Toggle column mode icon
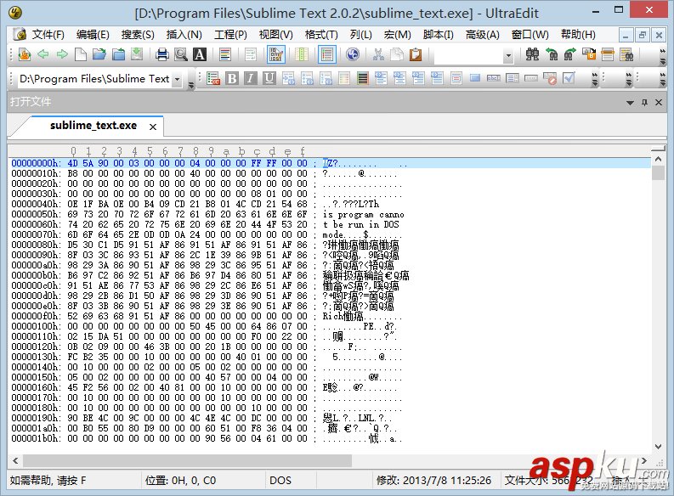Screen dimensions: 674x496 coord(302,54)
